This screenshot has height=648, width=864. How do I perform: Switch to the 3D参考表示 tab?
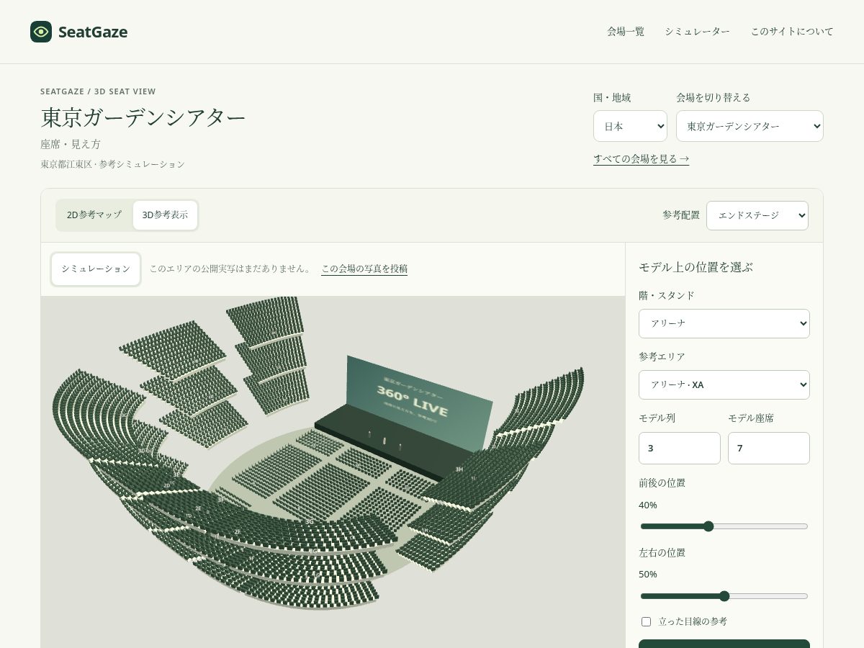165,215
